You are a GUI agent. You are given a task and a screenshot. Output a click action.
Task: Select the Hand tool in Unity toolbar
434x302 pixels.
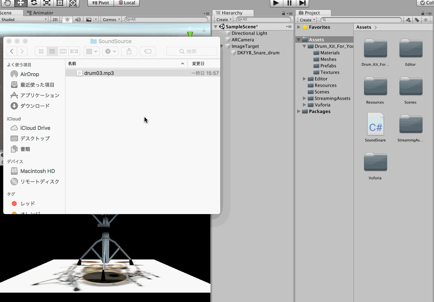tap(7, 3)
